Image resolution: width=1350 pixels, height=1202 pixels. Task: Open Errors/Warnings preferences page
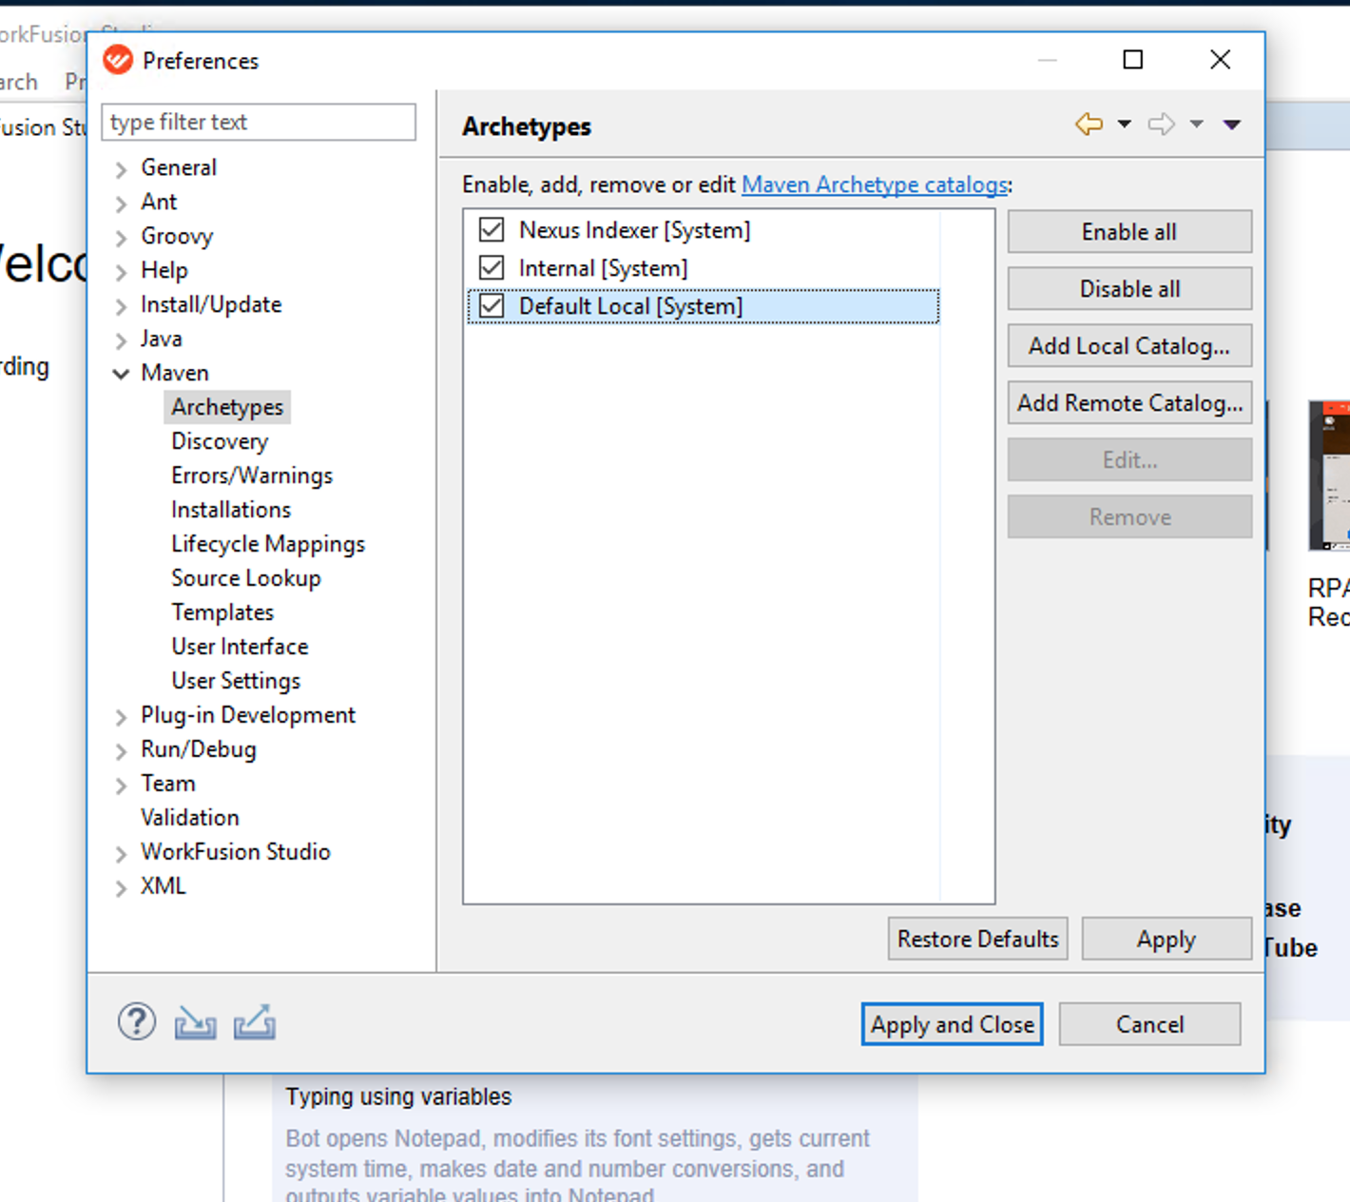252,475
